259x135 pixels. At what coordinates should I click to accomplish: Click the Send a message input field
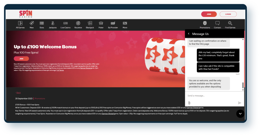(x=214, y=96)
